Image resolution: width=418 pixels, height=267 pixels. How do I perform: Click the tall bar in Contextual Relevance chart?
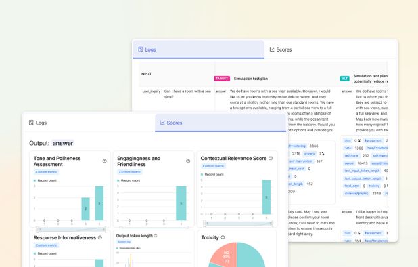coord(266,197)
